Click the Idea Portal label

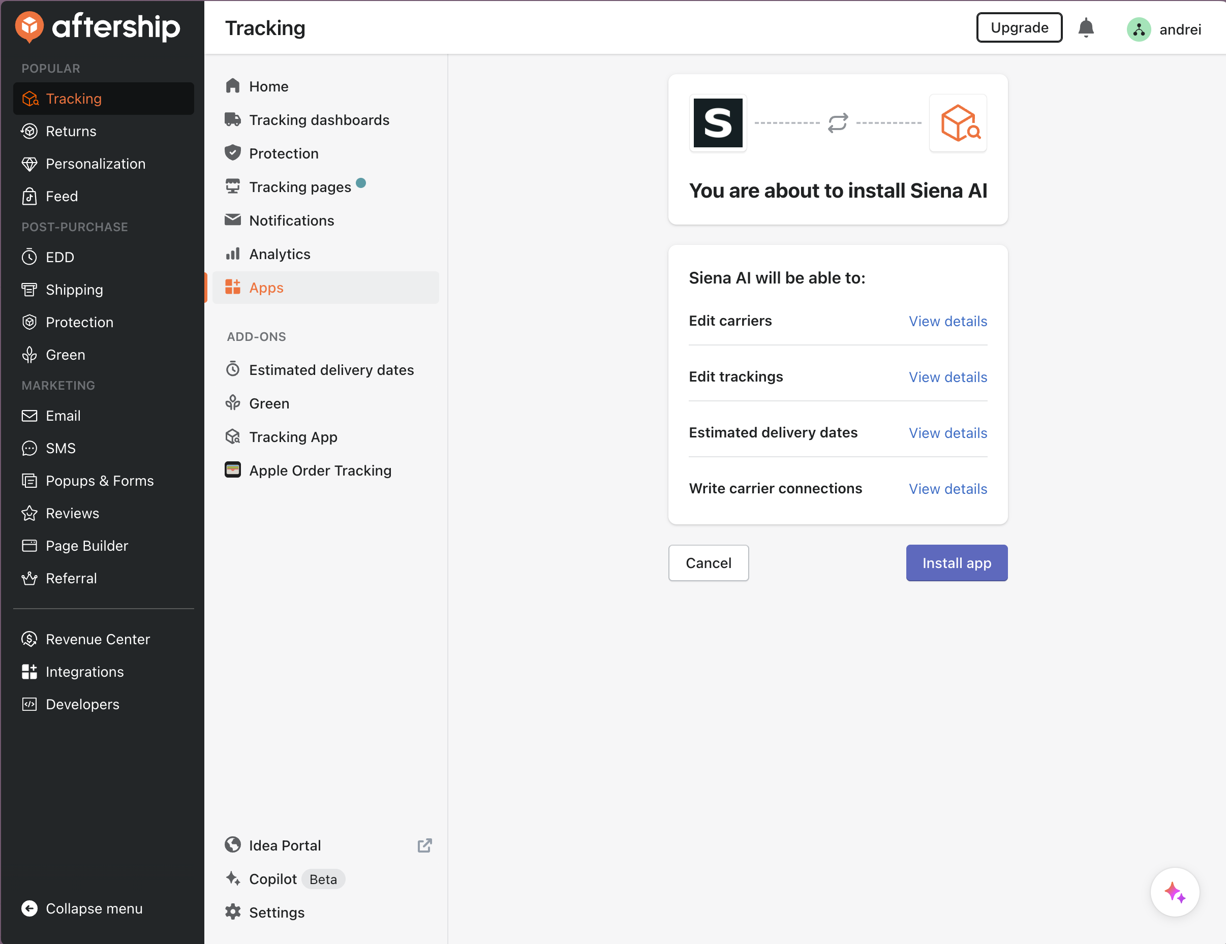pyautogui.click(x=285, y=845)
